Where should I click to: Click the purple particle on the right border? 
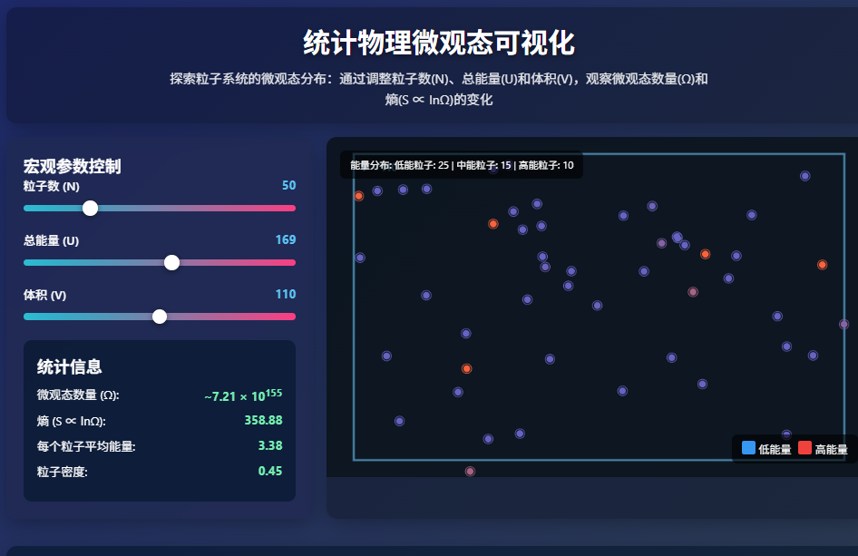coord(843,324)
